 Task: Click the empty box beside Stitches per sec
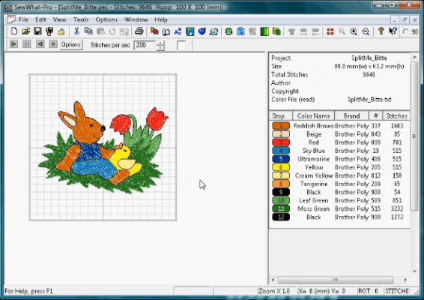click(181, 45)
